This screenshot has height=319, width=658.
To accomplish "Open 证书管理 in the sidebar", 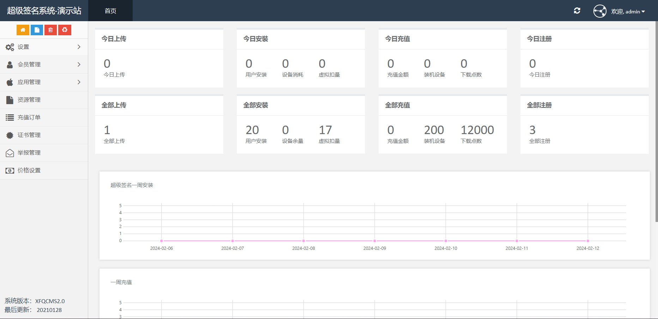I will (x=44, y=135).
